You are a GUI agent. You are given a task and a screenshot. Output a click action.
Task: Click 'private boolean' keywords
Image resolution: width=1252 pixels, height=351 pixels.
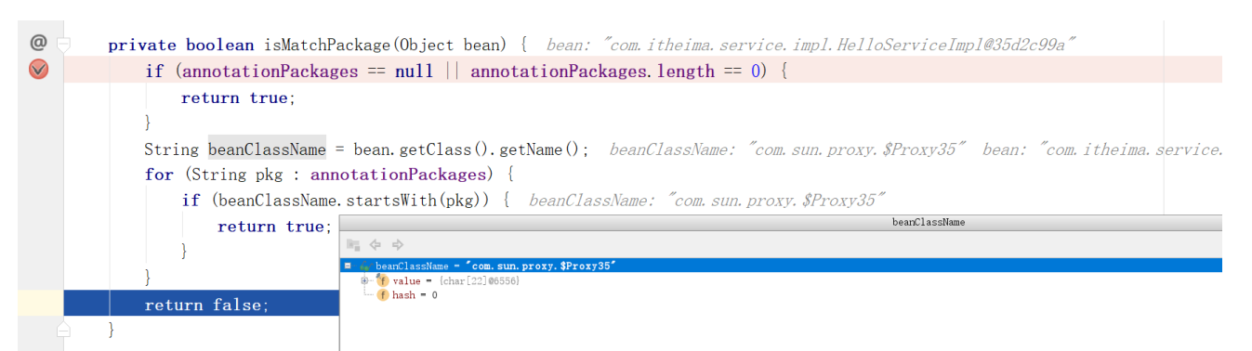click(181, 45)
